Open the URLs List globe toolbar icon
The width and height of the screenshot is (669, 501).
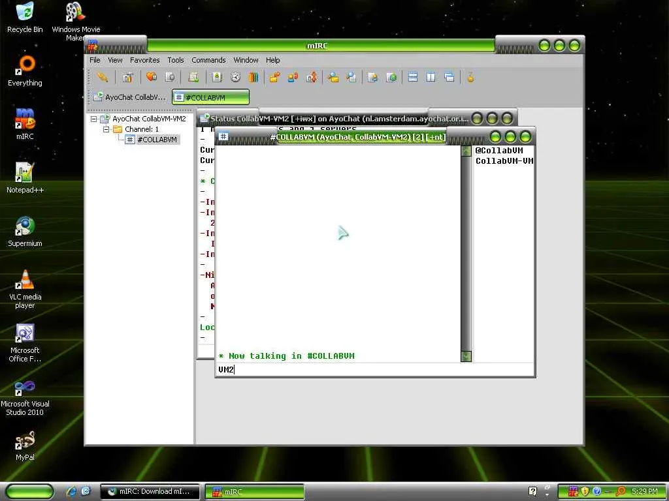tap(391, 77)
